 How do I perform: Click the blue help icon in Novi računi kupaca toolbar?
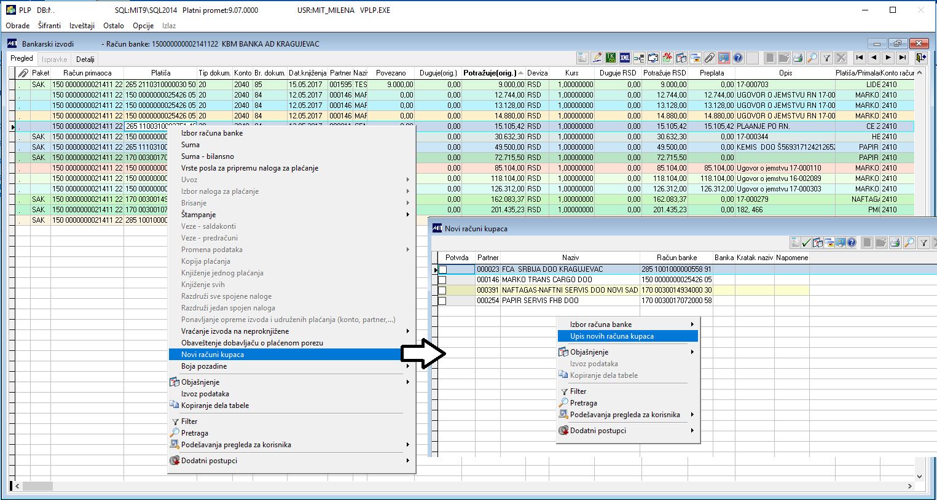(852, 243)
